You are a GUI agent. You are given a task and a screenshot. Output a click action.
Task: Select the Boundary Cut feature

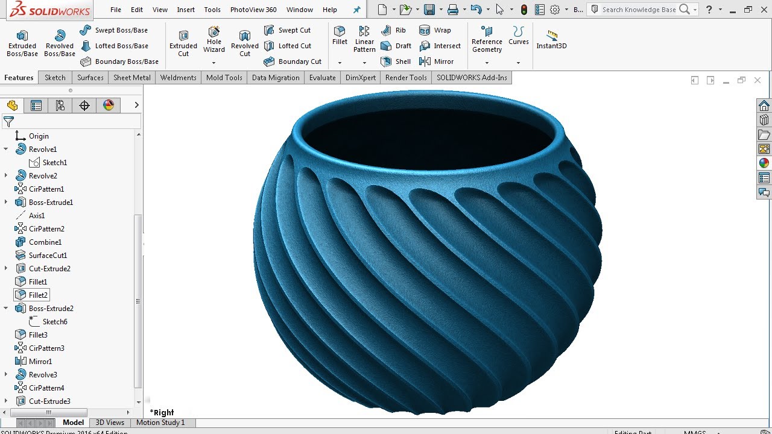coord(293,61)
